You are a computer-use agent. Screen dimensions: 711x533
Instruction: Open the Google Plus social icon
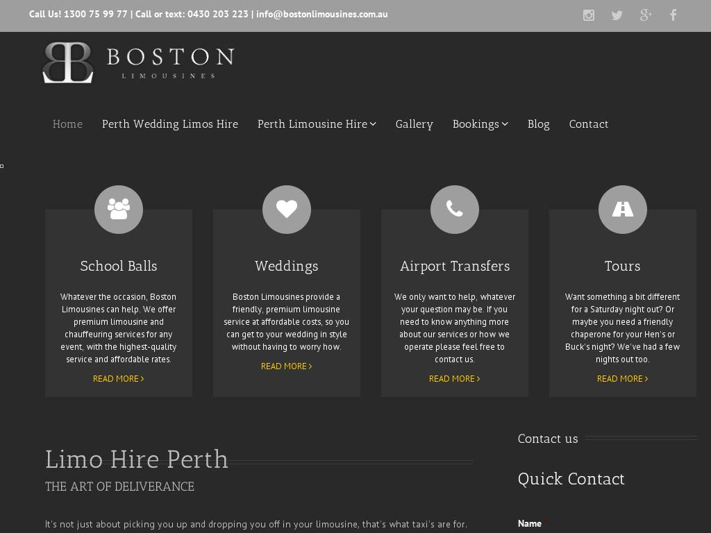[x=645, y=15]
